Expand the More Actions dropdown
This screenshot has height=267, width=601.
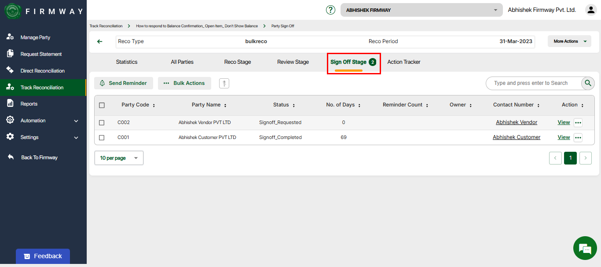[569, 41]
